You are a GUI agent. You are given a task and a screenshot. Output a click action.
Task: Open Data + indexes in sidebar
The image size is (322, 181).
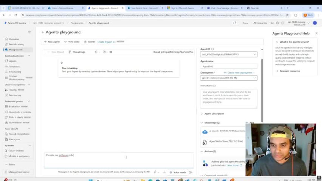[x=16, y=151]
